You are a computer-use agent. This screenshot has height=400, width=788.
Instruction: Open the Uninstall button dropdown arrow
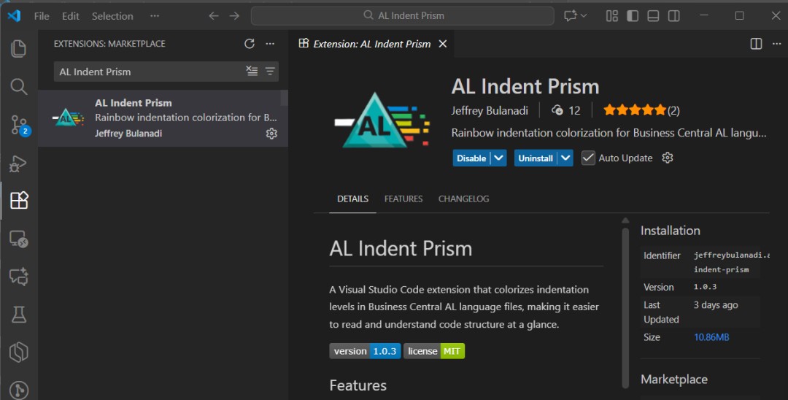click(565, 158)
